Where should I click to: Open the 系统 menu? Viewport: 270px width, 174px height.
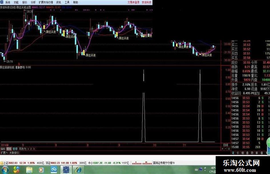click(x=8, y=2)
